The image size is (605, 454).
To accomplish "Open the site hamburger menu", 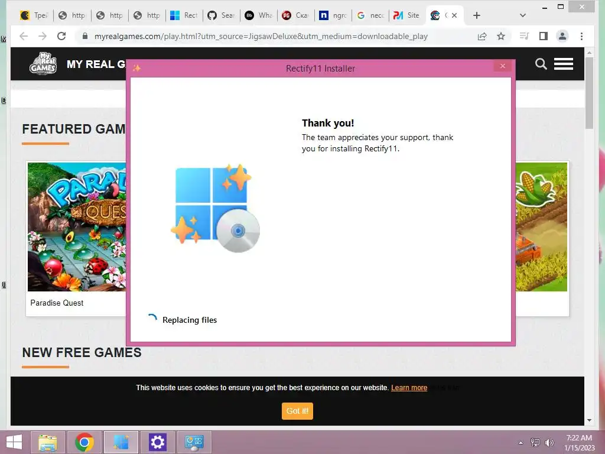I will pos(563,64).
